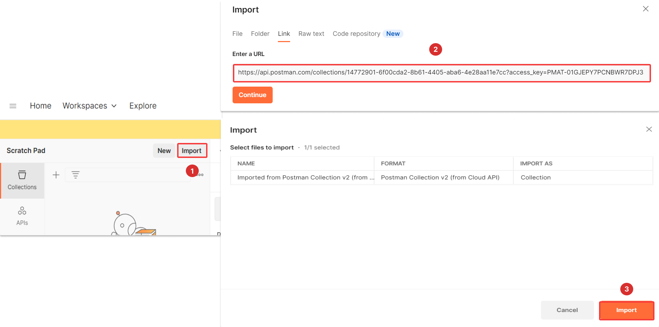Click the collections search filter field

pyautogui.click(x=128, y=175)
